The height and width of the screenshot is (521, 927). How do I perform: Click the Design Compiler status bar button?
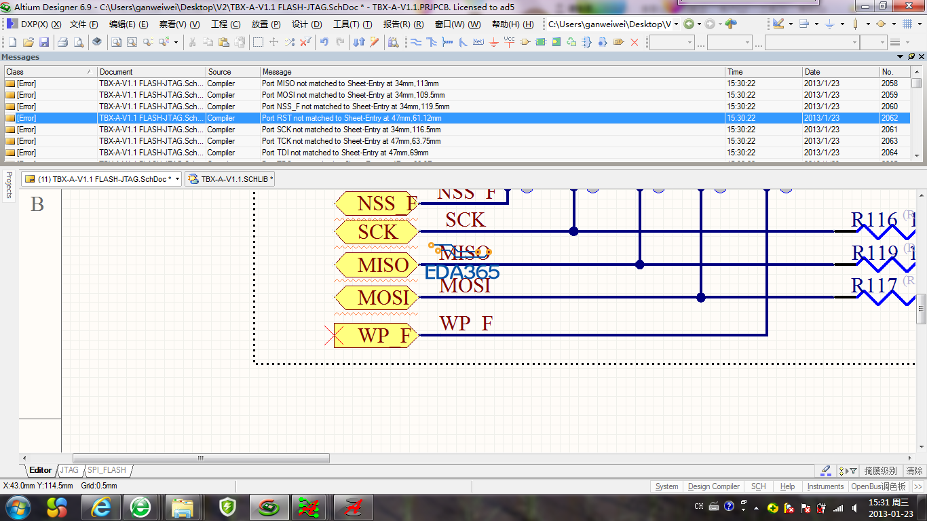point(713,486)
